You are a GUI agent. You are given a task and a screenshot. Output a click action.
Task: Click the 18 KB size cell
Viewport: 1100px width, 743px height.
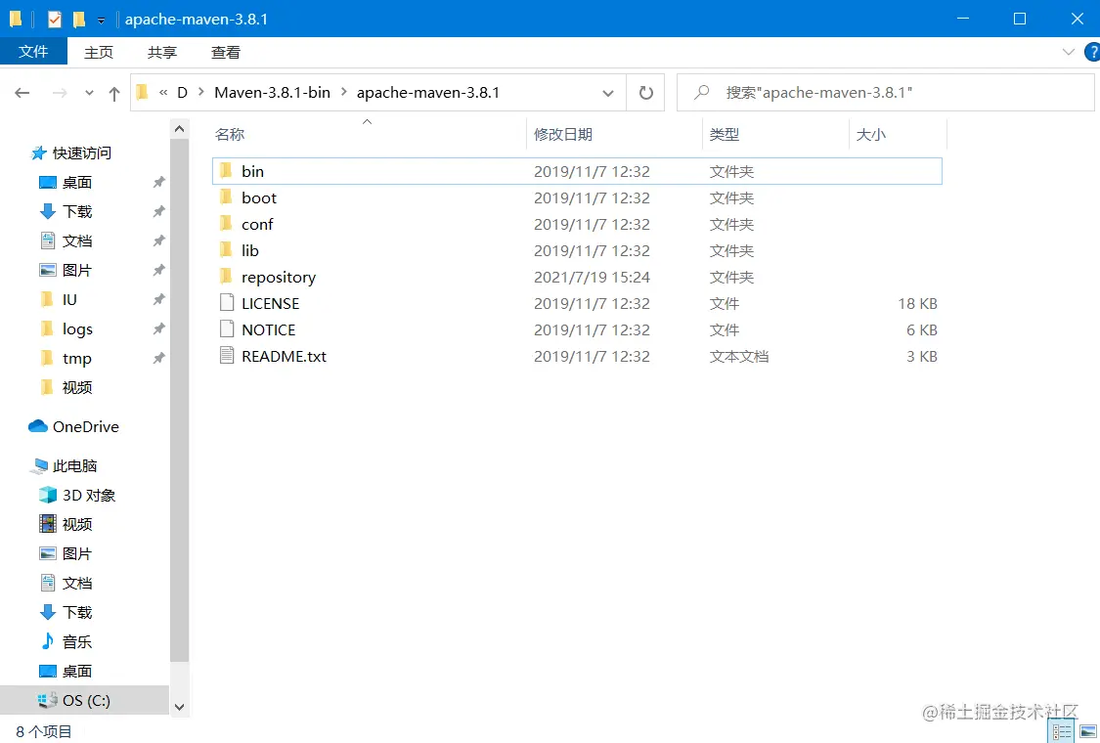917,303
